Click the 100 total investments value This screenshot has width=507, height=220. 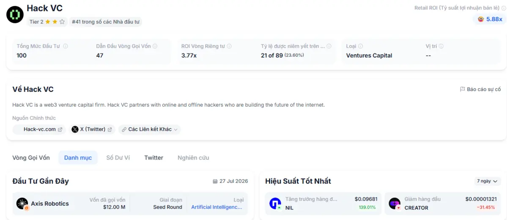[21, 55]
